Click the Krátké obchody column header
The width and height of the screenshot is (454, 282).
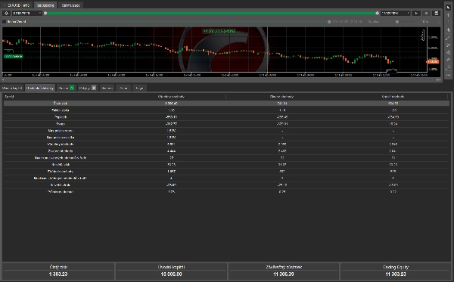[393, 97]
